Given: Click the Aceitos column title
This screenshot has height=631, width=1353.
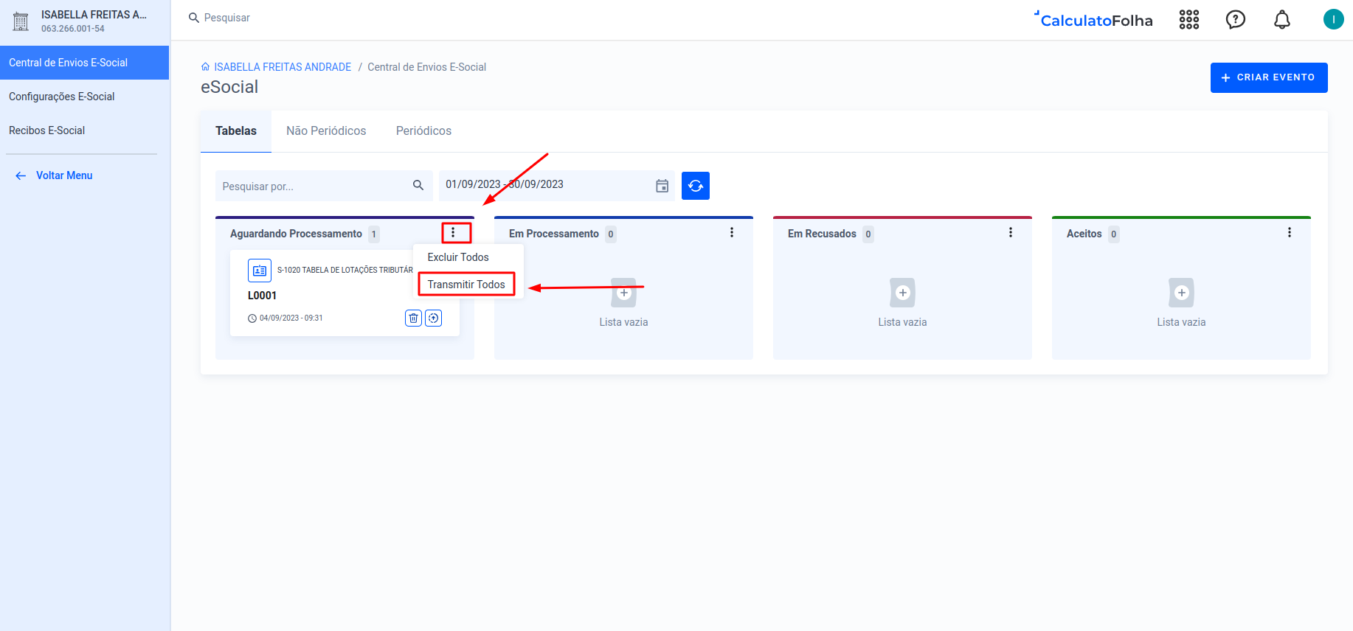Looking at the screenshot, I should pos(1084,234).
